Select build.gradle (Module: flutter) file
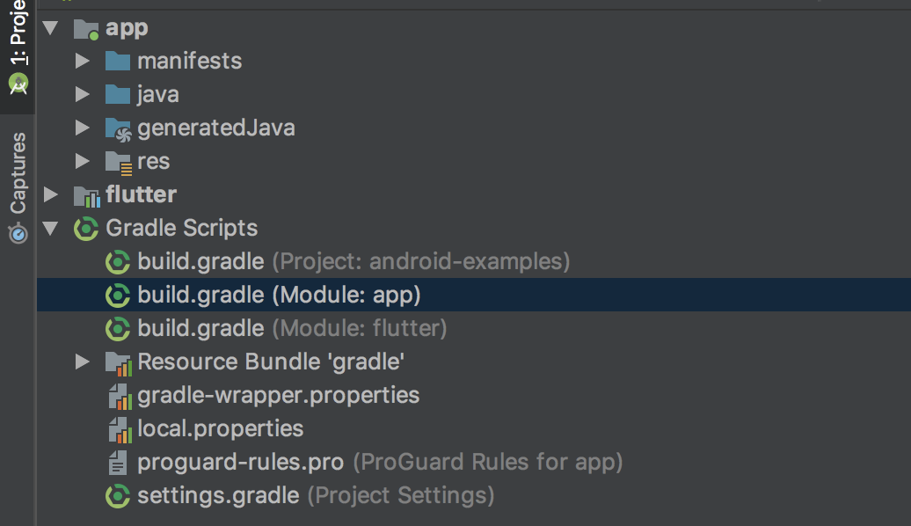 [292, 329]
